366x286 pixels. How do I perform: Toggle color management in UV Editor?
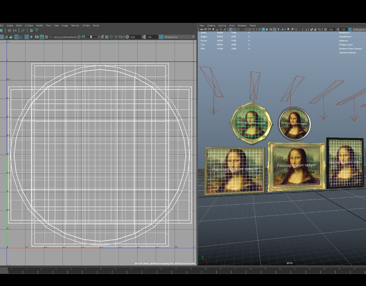click(x=161, y=37)
